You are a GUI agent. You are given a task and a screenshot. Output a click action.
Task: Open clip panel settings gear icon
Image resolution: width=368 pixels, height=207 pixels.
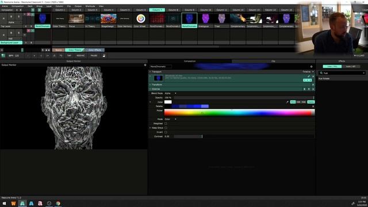pos(312,67)
